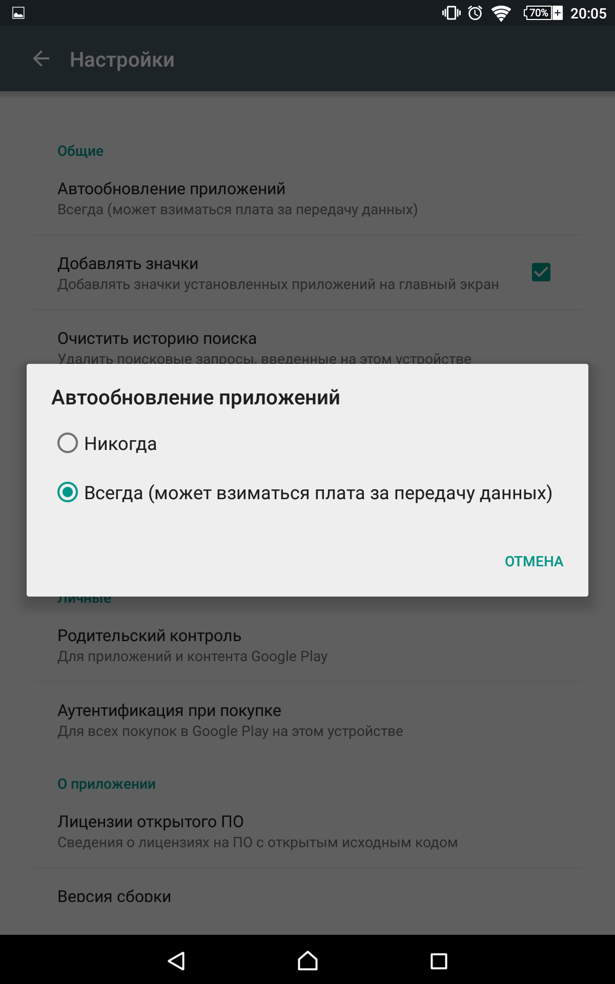Tap the vibrate mode status icon
This screenshot has height=984, width=615.
tap(451, 13)
